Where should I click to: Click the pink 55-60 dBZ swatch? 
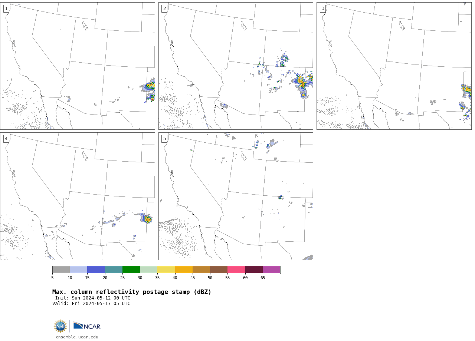point(236,269)
